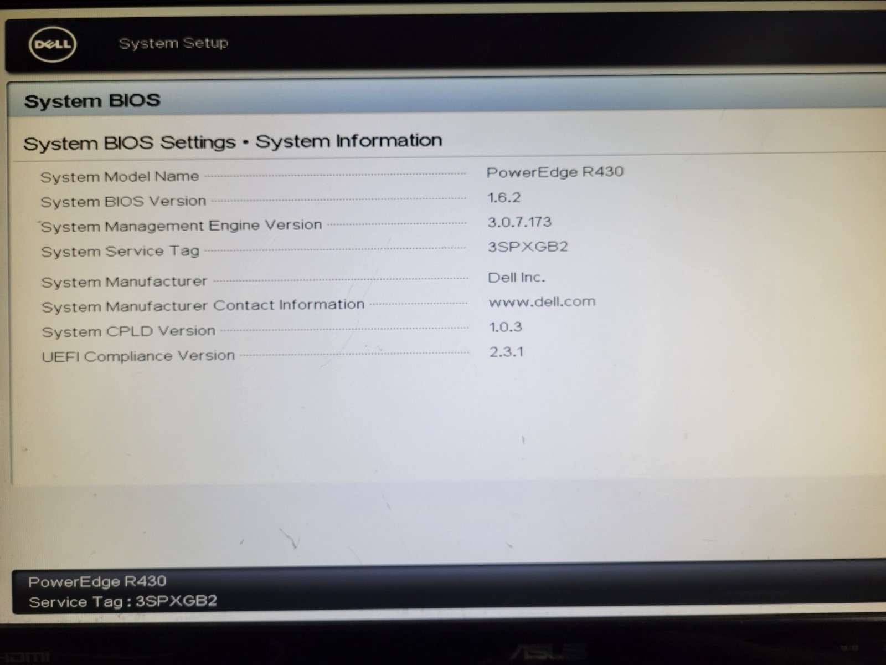Click the 'Dell Inc.' value
The image size is (886, 665).
click(516, 277)
